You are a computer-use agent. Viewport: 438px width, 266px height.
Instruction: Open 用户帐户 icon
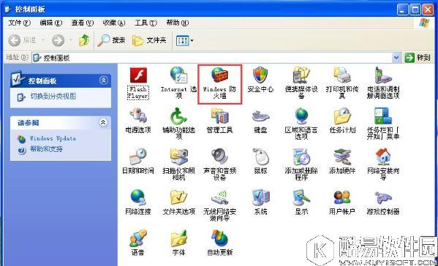(342, 197)
